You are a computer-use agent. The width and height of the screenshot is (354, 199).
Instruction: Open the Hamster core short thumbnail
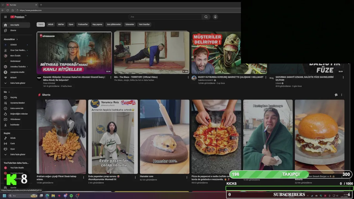click(165, 137)
